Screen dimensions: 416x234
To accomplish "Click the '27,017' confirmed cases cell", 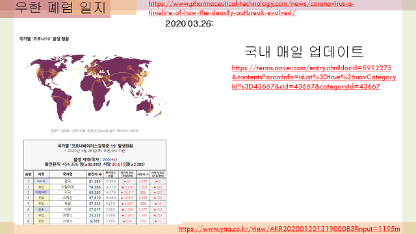I will click(95, 209).
